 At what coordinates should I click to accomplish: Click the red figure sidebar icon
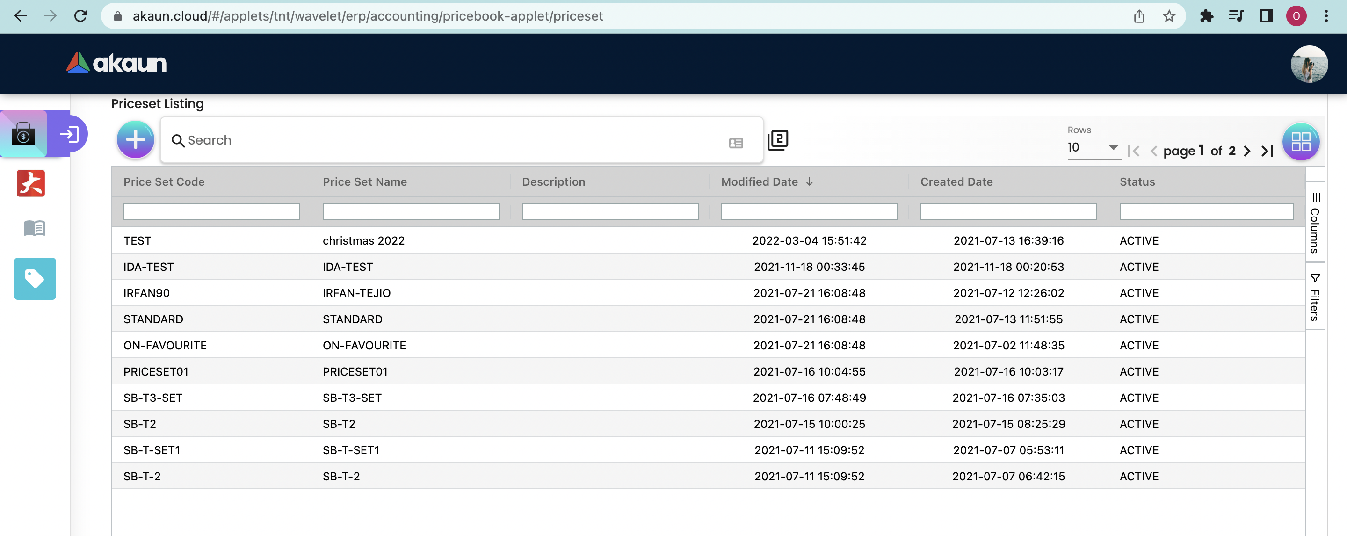pyautogui.click(x=31, y=183)
